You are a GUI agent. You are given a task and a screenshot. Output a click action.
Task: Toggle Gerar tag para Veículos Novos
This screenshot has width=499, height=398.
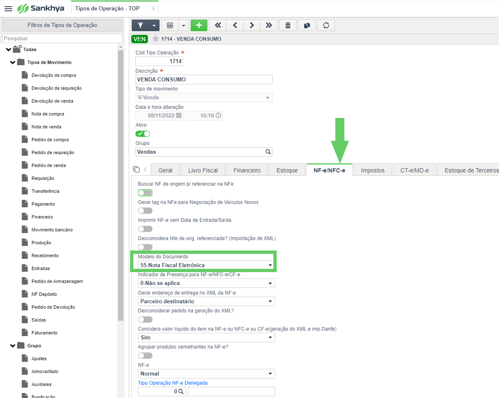point(145,211)
